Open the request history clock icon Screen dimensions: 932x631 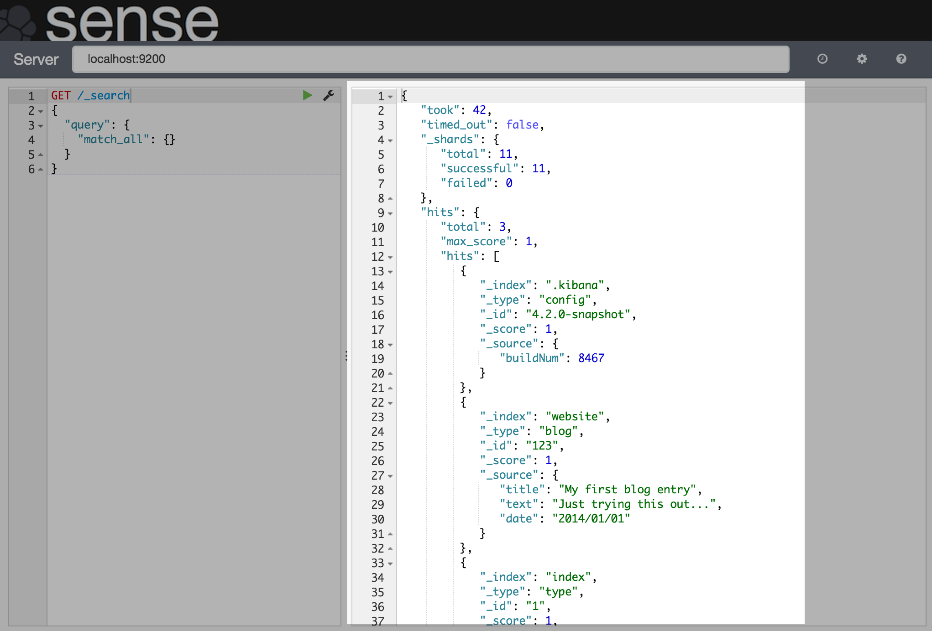[822, 59]
